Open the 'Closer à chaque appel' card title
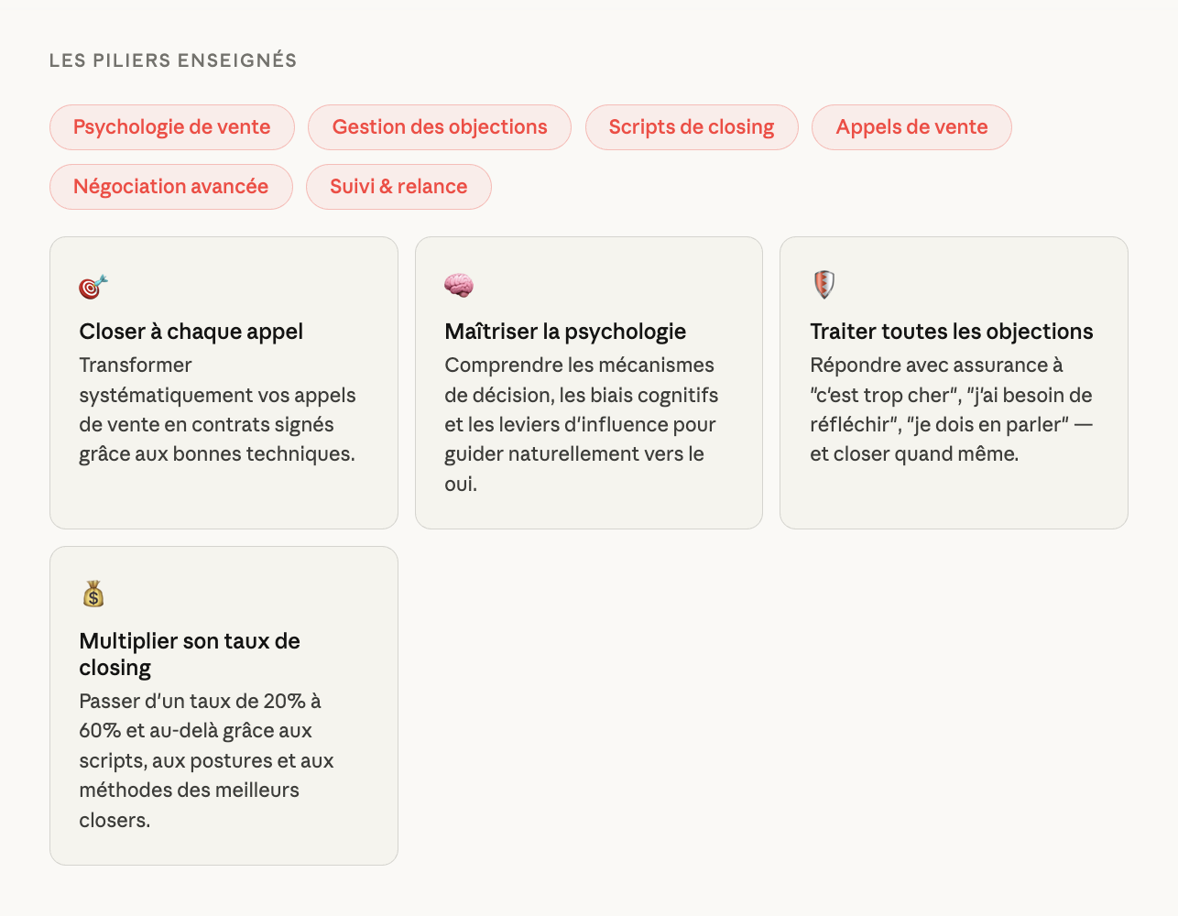 point(191,332)
